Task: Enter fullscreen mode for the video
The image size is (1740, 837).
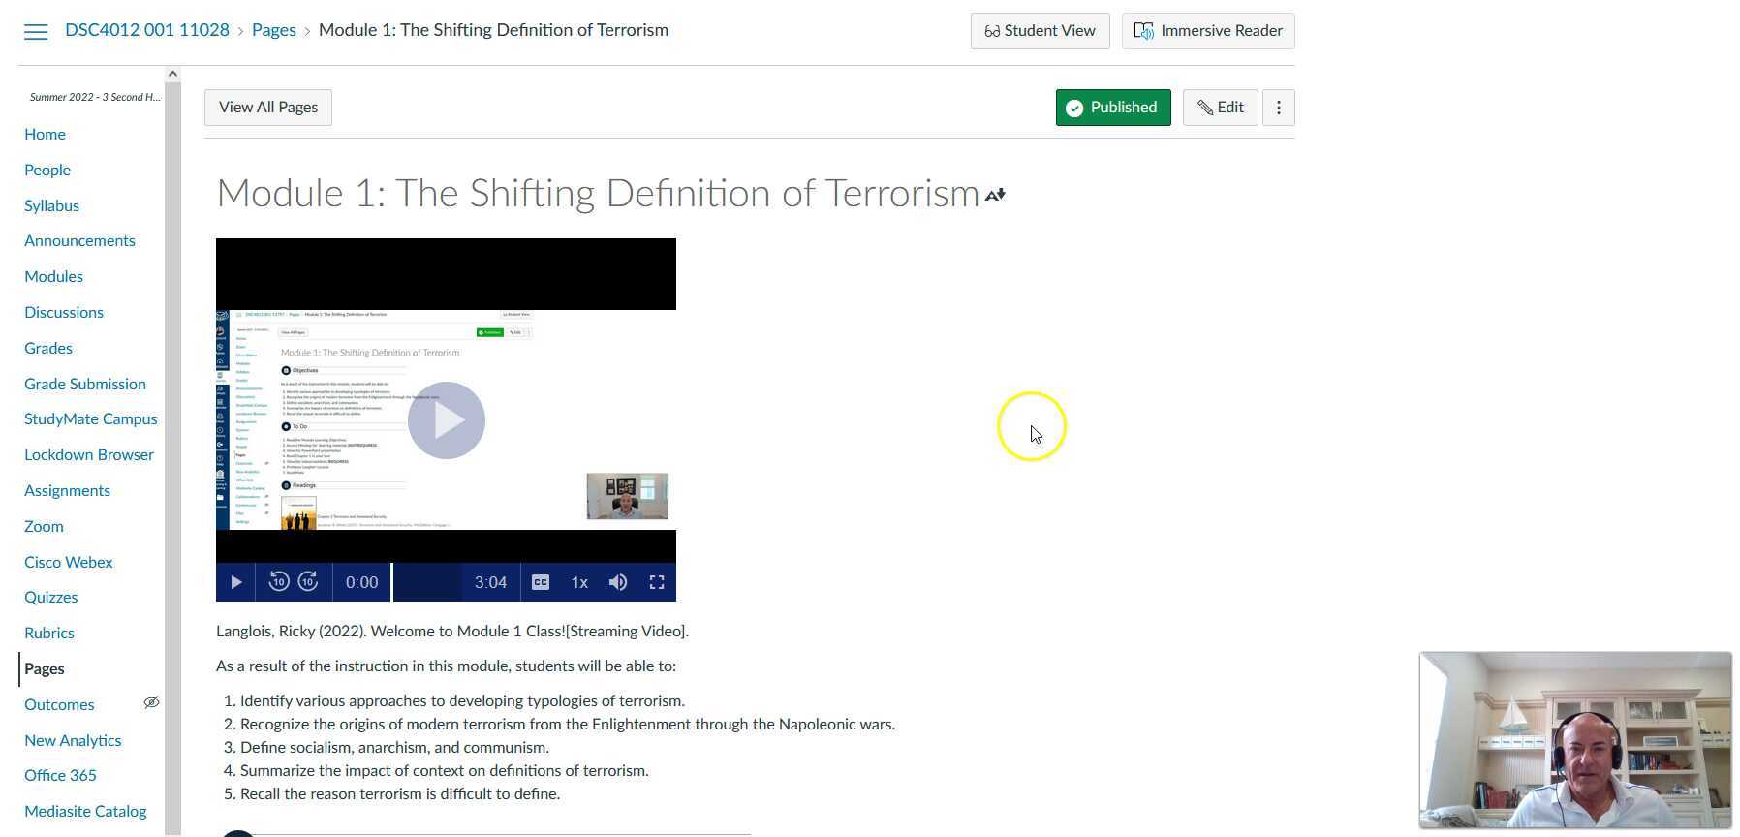Action: (657, 582)
